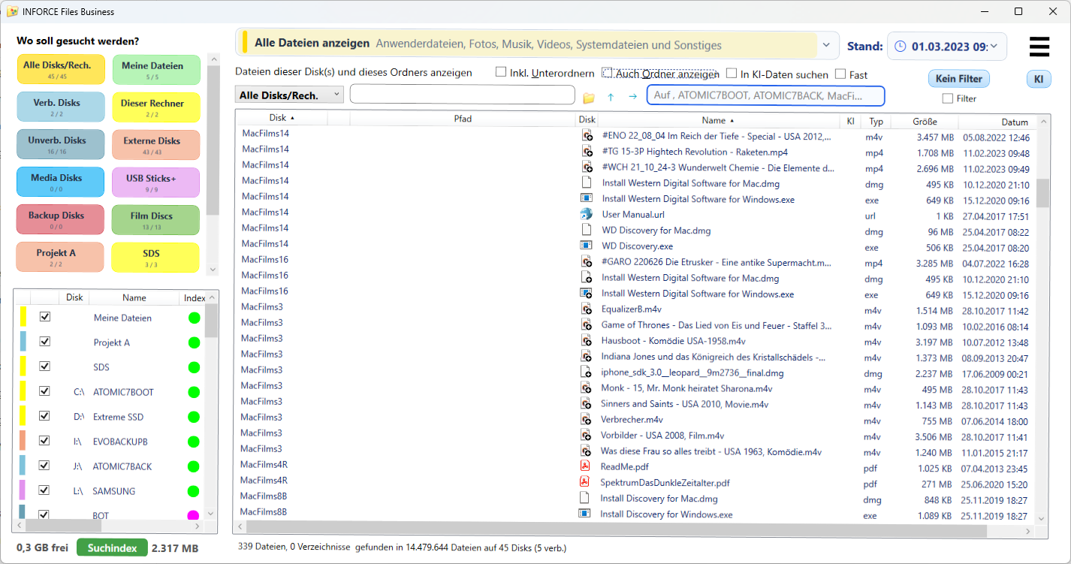Click the right arrow navigation icon
1071x564 pixels.
(632, 97)
